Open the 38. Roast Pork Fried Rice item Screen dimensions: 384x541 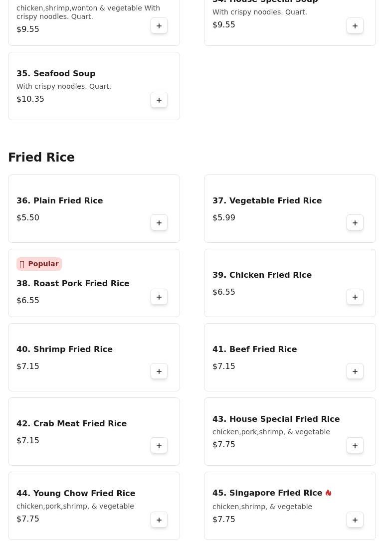pos(73,283)
